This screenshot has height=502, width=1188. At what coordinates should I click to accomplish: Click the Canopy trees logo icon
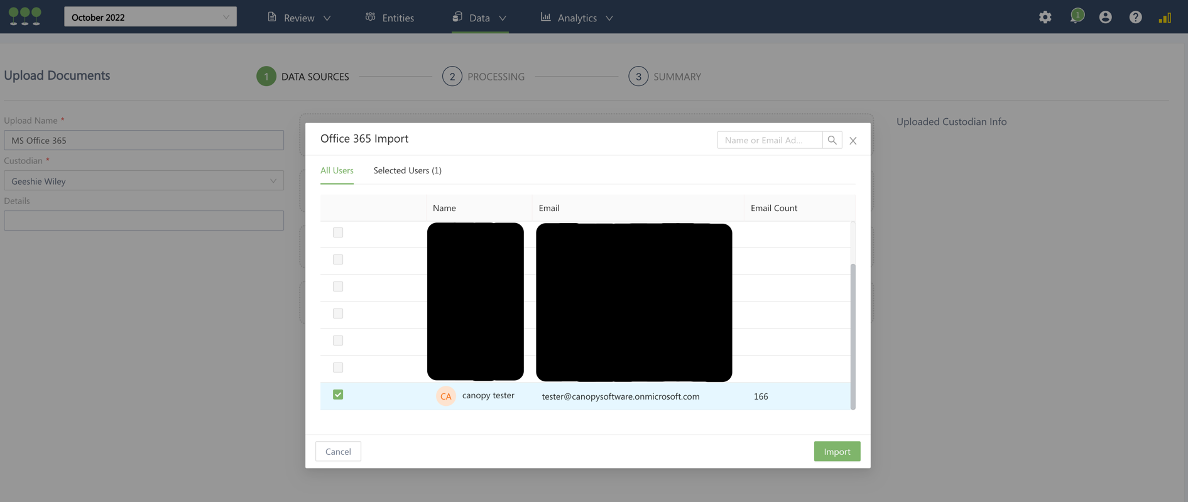[x=25, y=16]
